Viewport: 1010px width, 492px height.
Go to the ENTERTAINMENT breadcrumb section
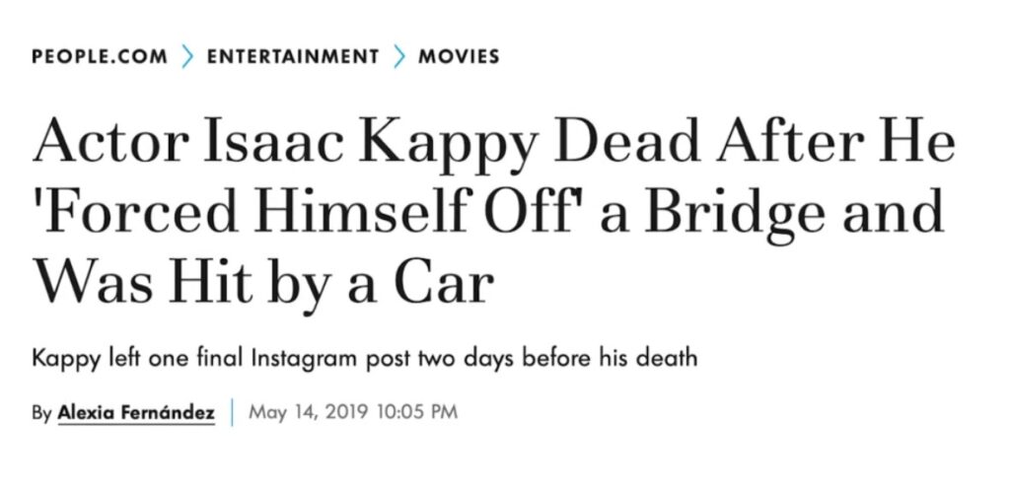[x=293, y=56]
